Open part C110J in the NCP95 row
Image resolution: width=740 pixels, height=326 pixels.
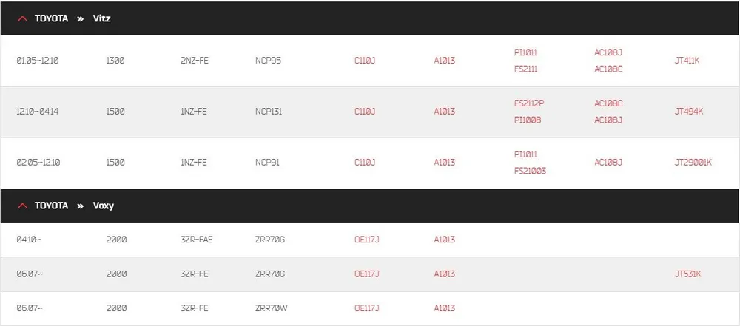pos(365,61)
